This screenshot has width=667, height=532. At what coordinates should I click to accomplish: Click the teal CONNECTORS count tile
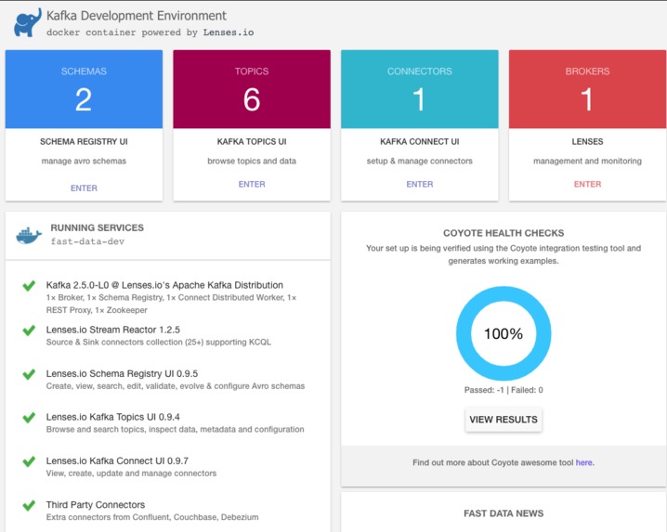[x=420, y=89]
